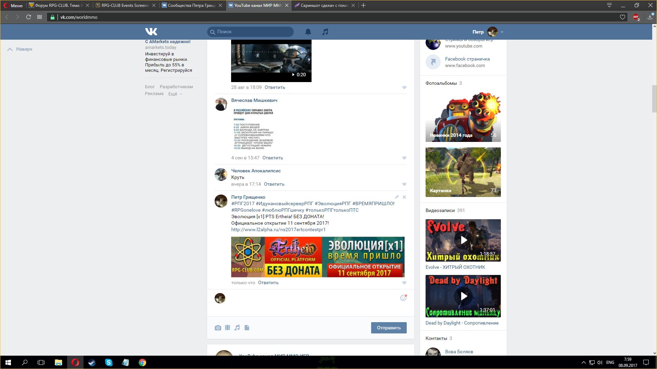Go back in browser history
Viewport: 657px width, 369px height.
(7, 17)
